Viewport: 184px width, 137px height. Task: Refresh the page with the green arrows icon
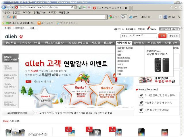(84, 7)
